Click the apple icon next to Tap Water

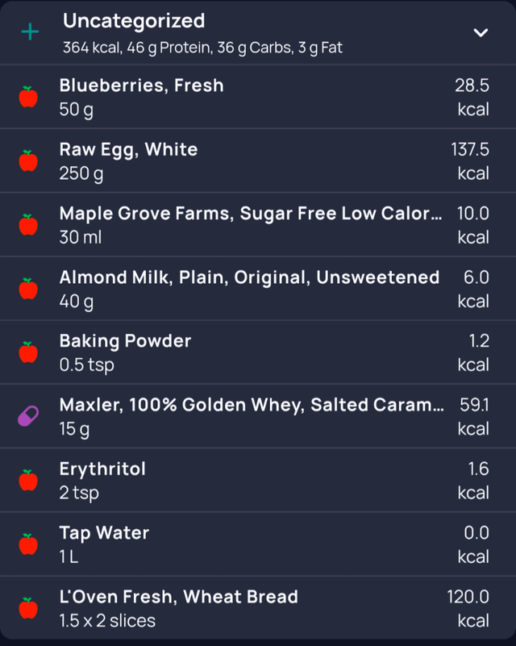(28, 544)
